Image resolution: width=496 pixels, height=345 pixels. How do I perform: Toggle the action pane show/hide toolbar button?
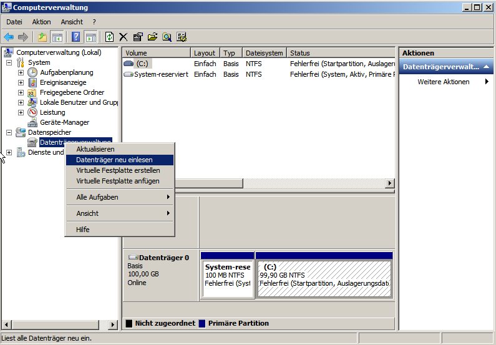coord(90,37)
